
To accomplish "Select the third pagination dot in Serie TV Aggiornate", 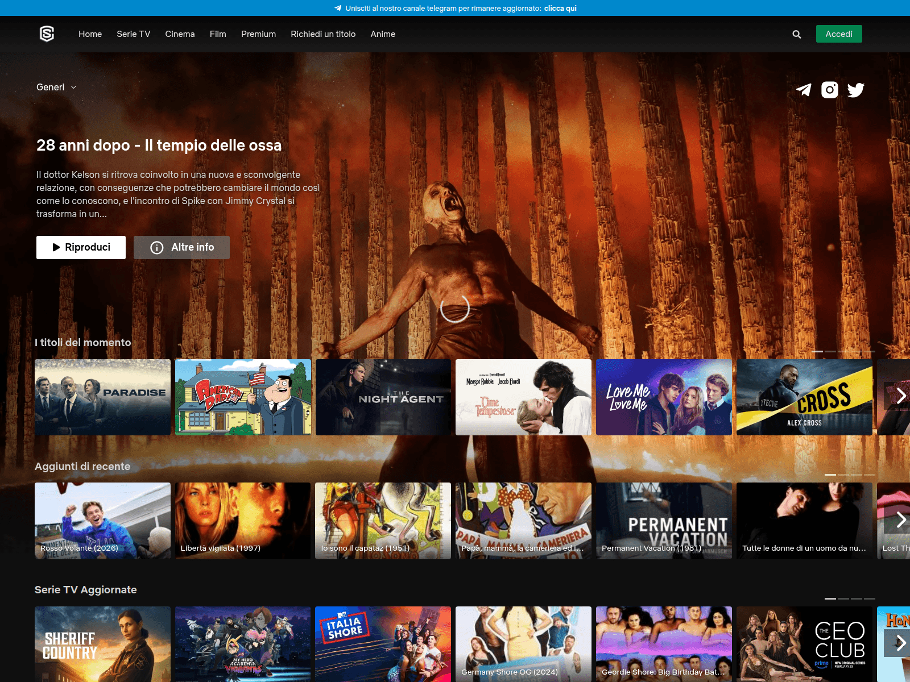I will pyautogui.click(x=857, y=598).
